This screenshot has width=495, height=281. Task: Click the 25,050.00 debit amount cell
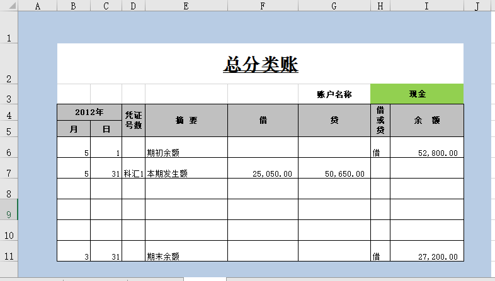point(263,174)
